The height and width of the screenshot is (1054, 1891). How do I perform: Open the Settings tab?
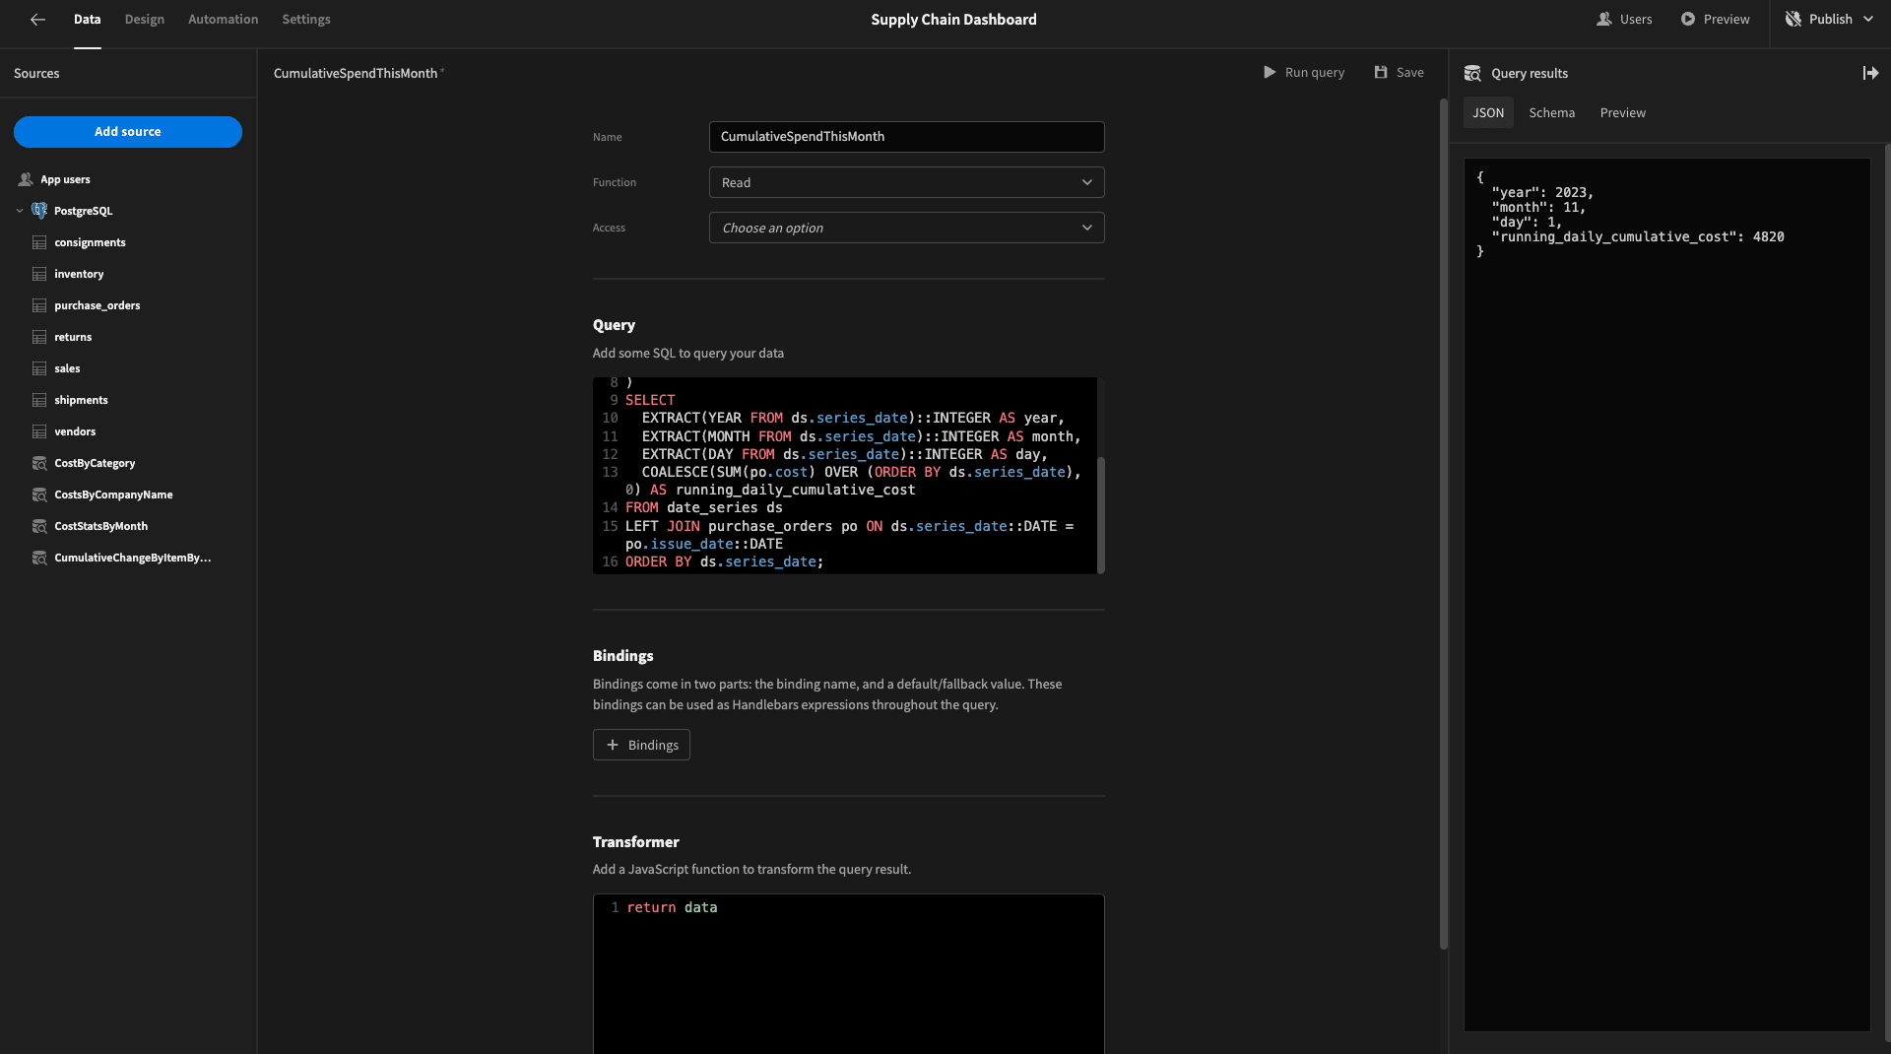click(x=306, y=19)
